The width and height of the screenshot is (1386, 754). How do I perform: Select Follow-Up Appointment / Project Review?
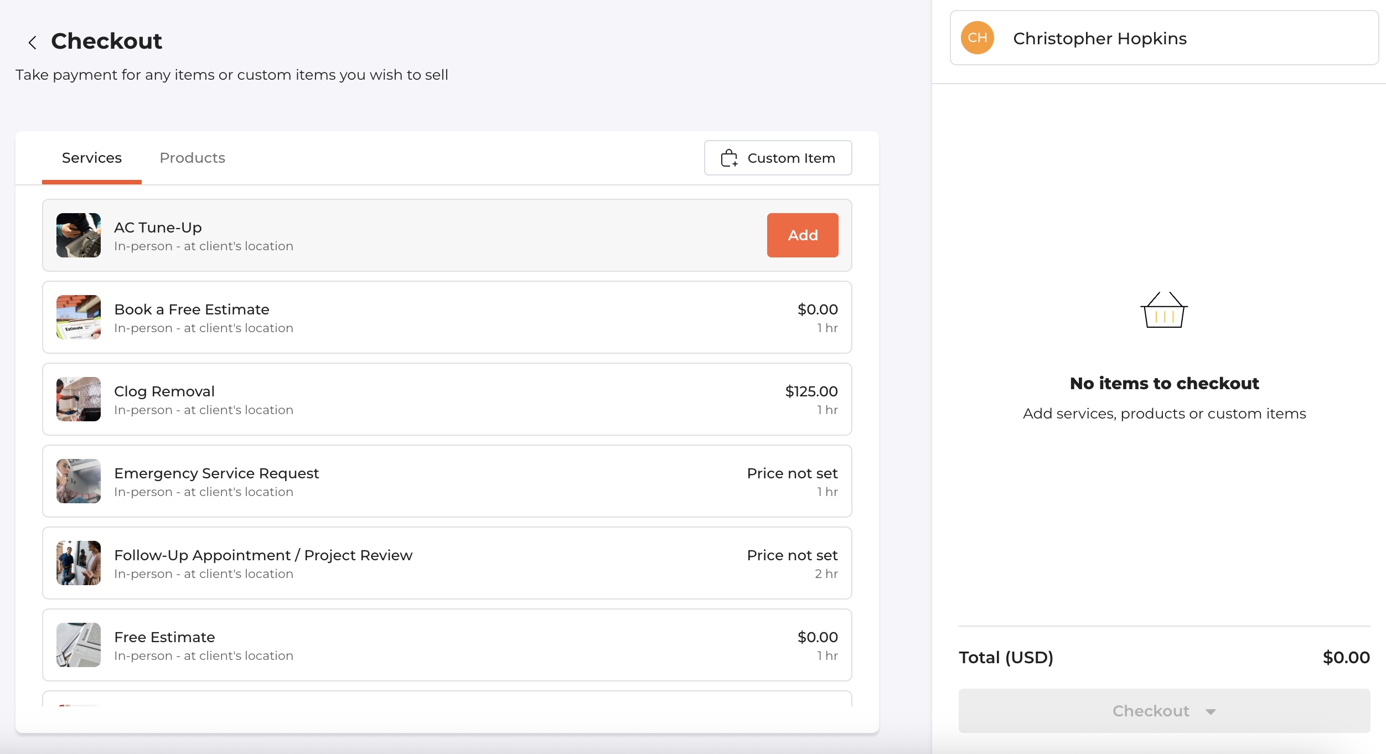(447, 563)
